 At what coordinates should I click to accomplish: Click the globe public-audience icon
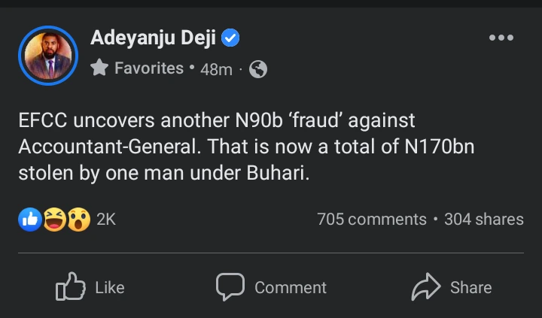pos(257,70)
